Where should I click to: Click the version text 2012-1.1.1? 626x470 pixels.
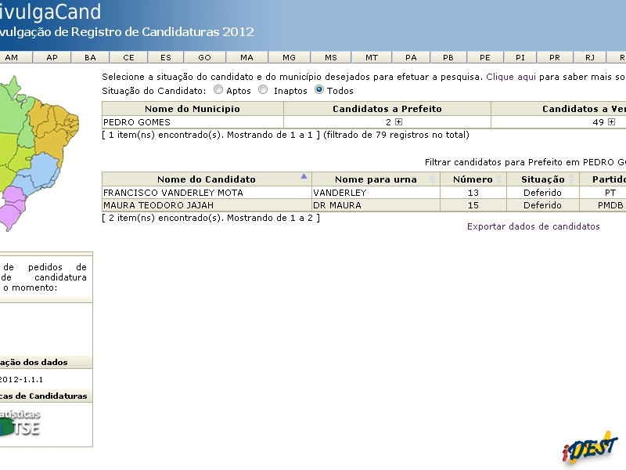click(x=21, y=379)
